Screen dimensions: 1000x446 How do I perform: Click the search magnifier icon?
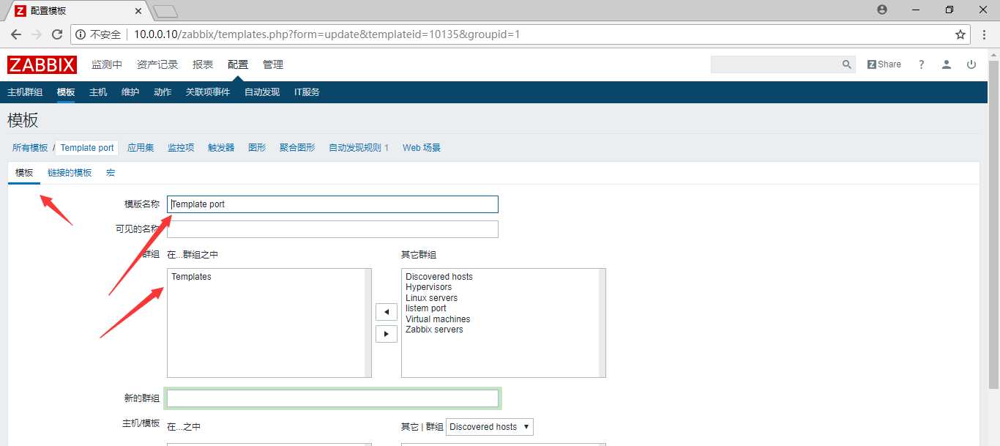[847, 64]
